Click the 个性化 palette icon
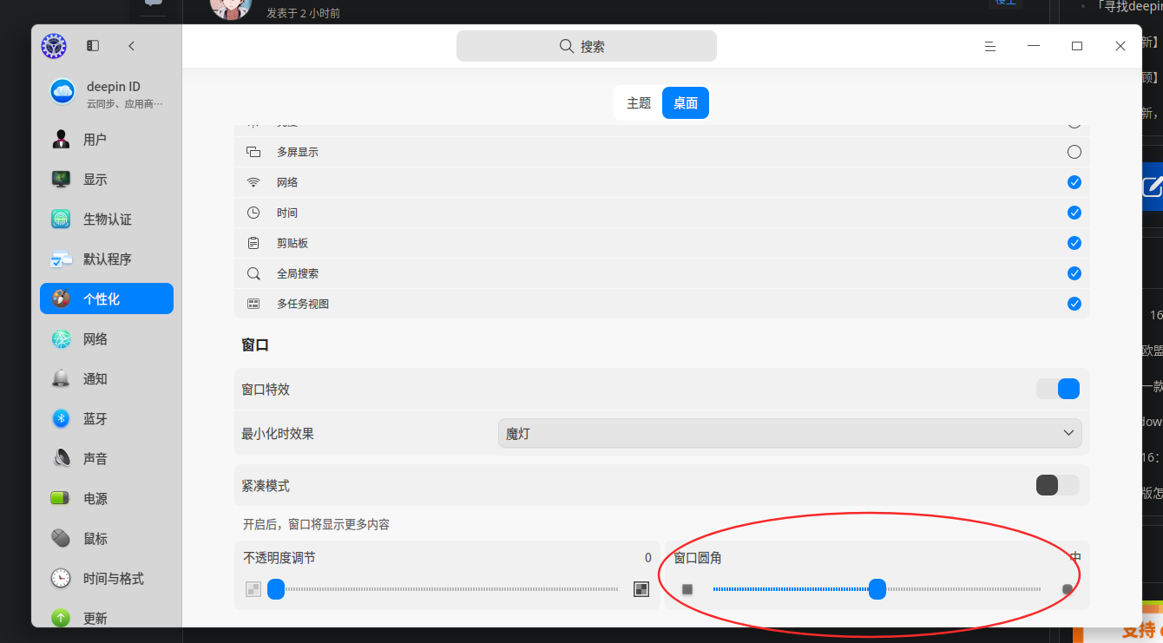The width and height of the screenshot is (1163, 643). pos(61,299)
